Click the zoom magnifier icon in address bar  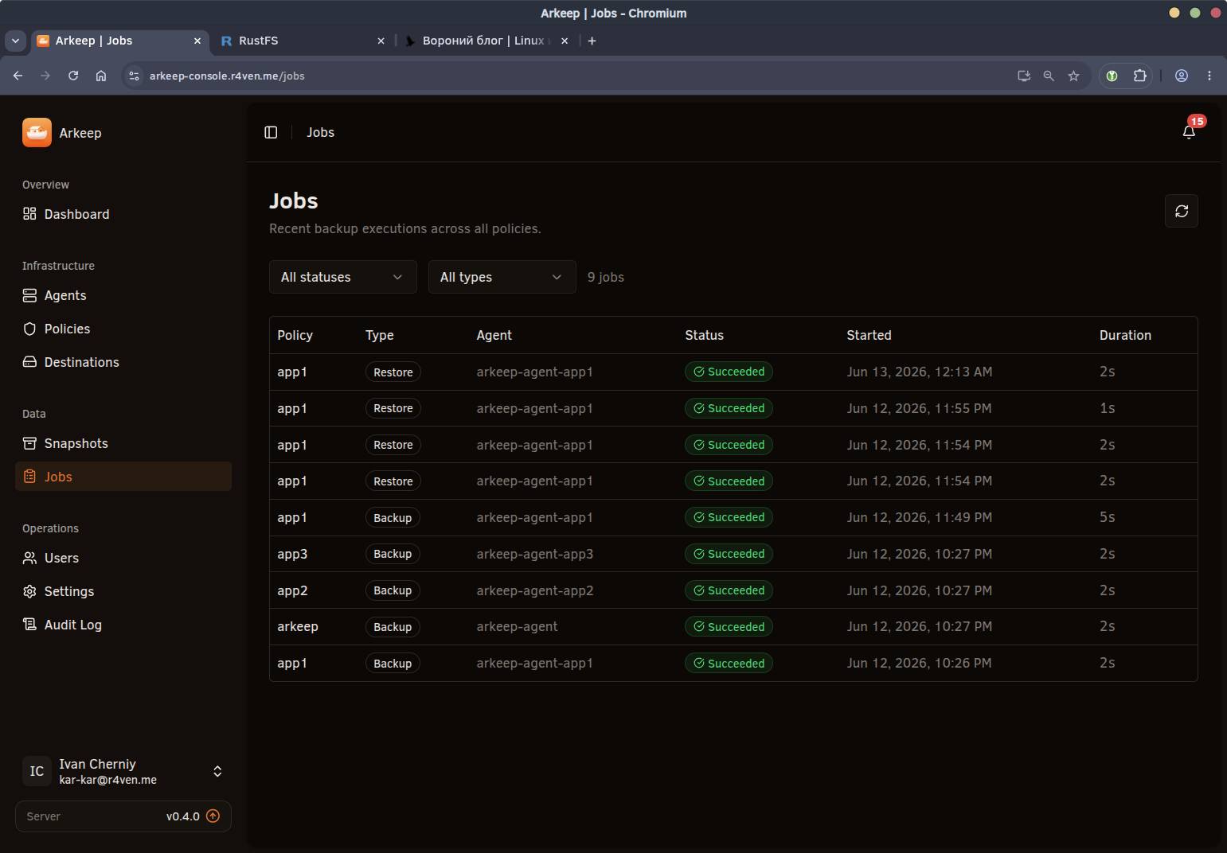pyautogui.click(x=1049, y=76)
